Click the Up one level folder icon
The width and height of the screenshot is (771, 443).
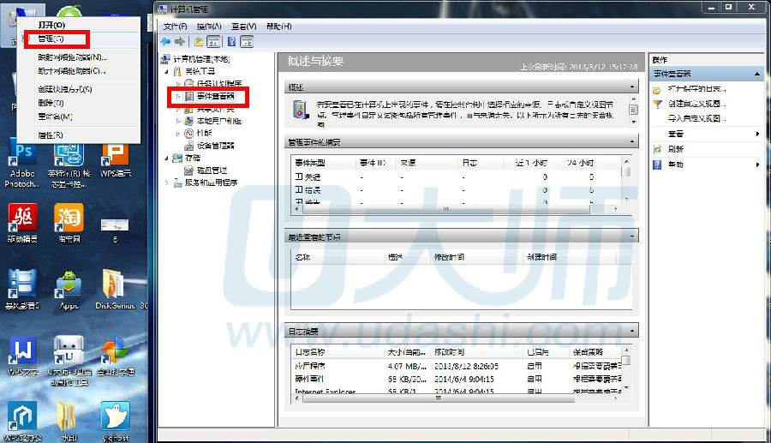tap(199, 42)
